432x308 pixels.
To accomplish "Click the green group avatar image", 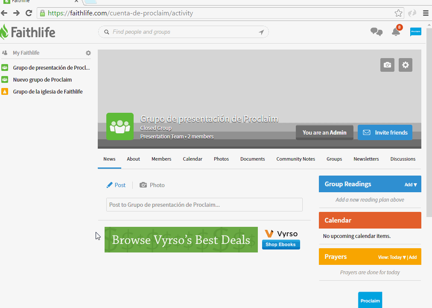I will coord(120,126).
